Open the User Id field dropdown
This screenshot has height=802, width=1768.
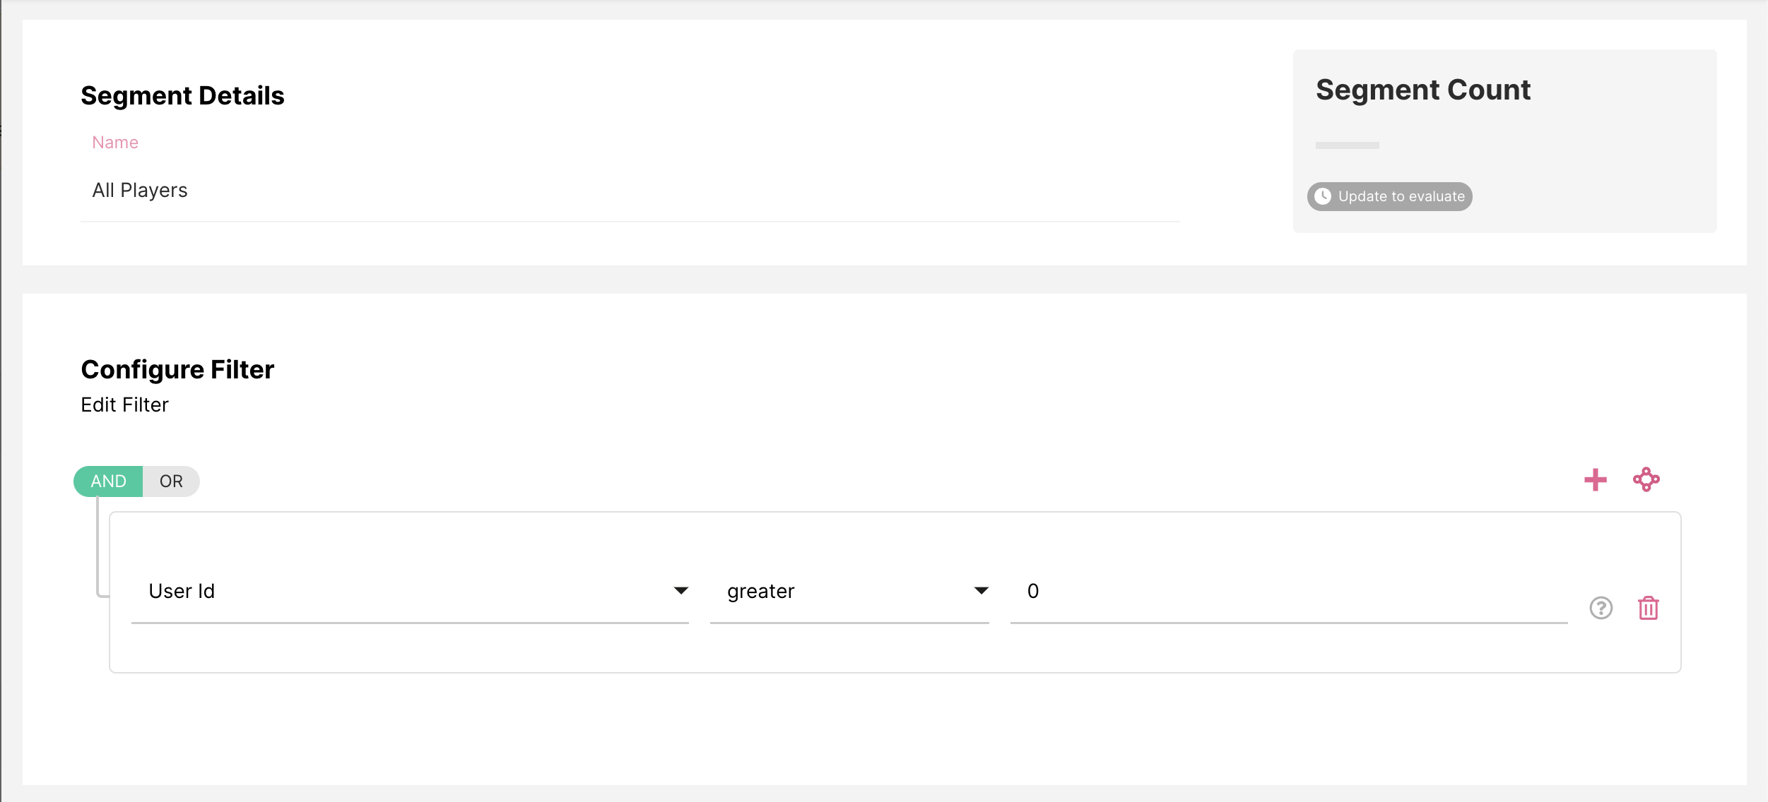click(396, 592)
